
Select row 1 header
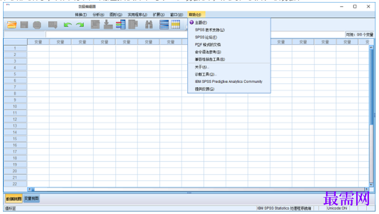coord(15,48)
